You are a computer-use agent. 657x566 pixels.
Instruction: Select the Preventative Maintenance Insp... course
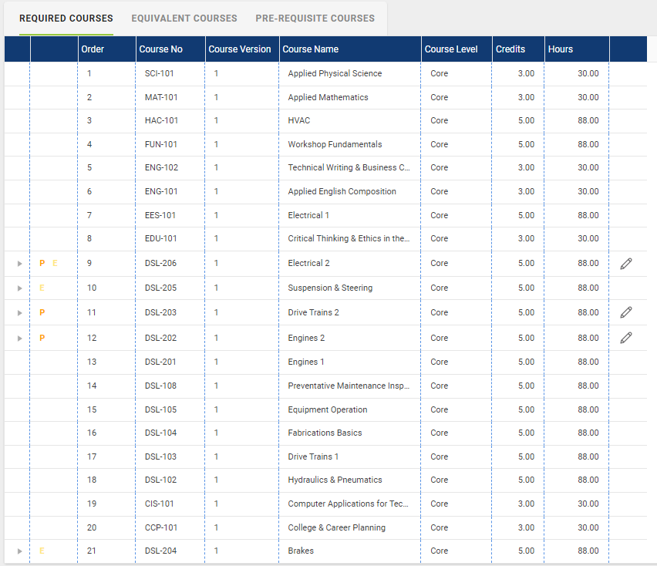click(349, 386)
